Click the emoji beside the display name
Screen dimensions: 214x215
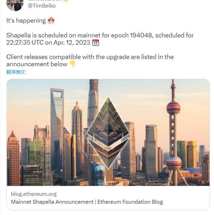[x=66, y=1]
